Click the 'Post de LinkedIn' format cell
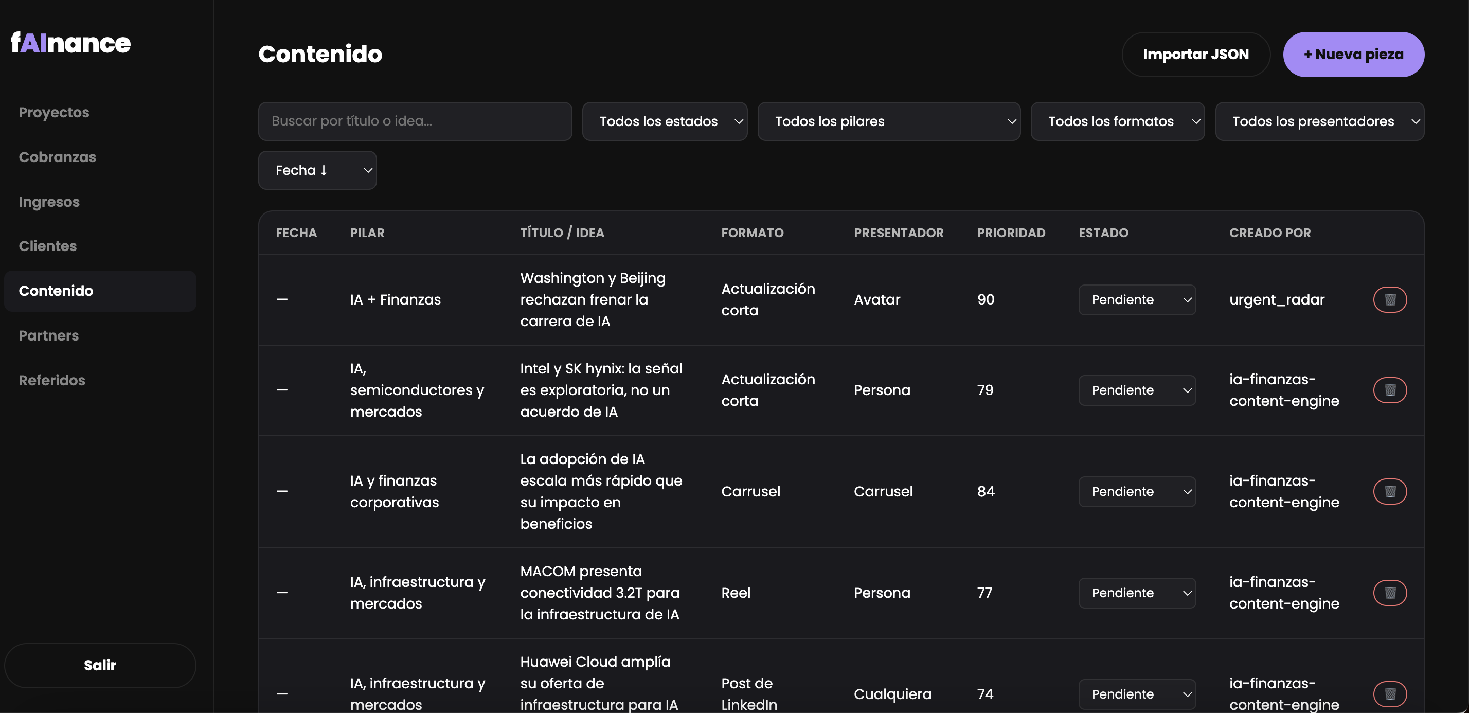 click(x=749, y=694)
